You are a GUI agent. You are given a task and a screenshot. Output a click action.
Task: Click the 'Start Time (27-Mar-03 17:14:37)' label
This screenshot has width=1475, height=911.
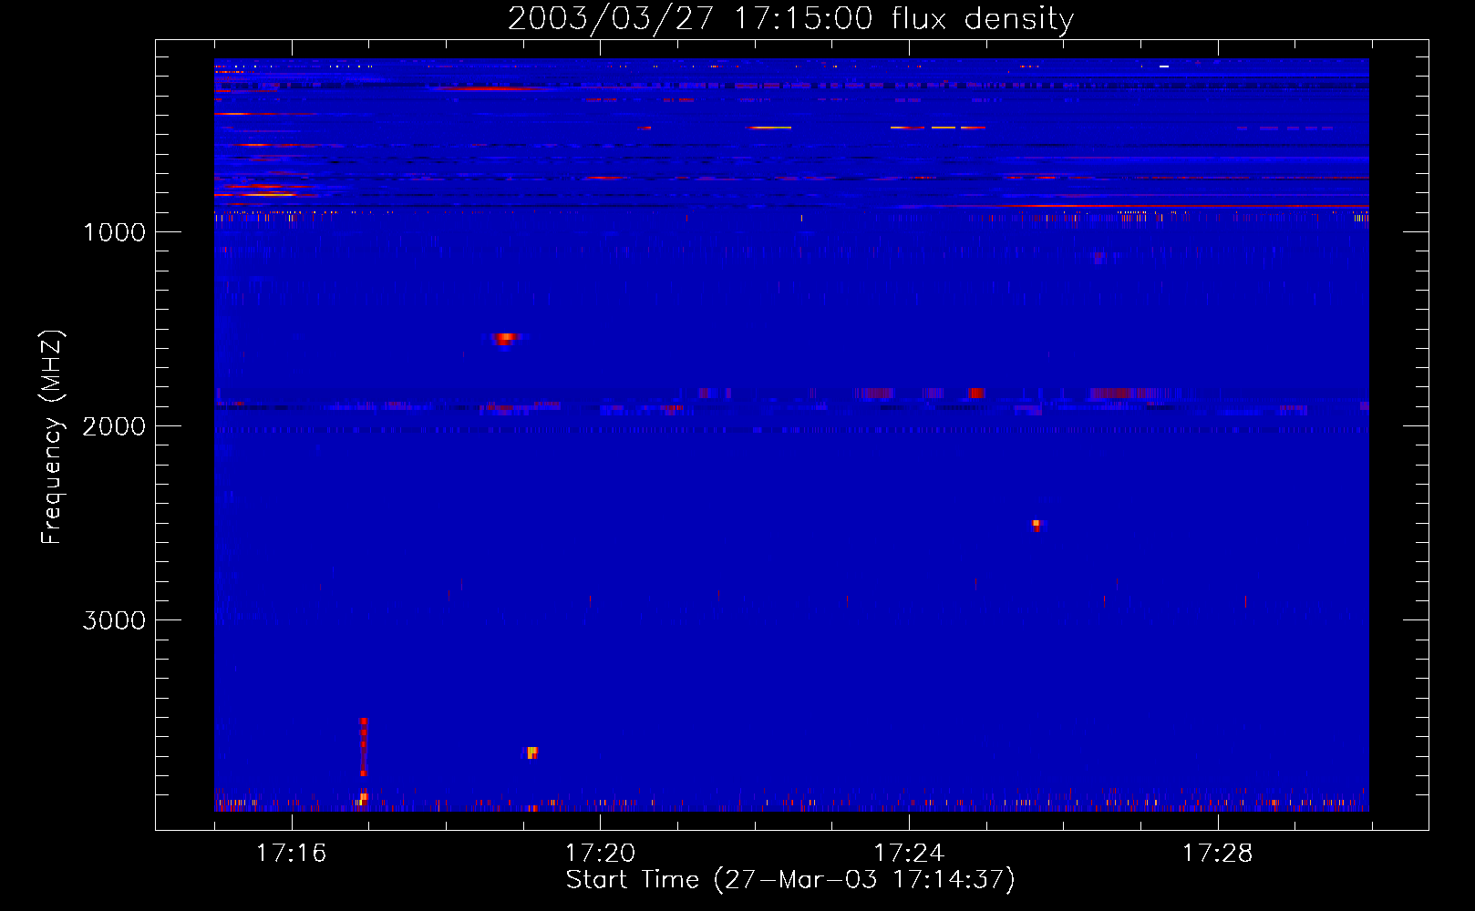[x=790, y=880]
